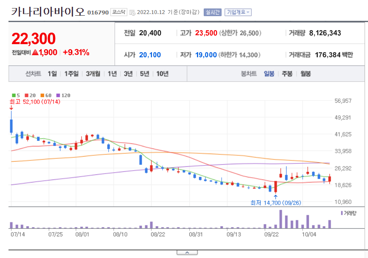Click the 56,957 price axis label

343,101
